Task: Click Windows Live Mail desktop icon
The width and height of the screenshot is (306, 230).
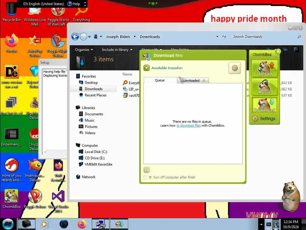Action: coord(35,17)
